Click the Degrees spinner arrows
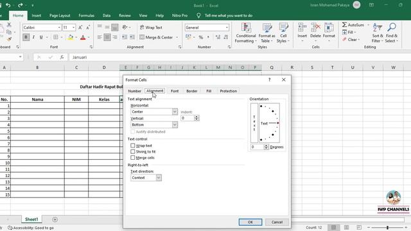Viewport: 411px width, 231px height. (266, 147)
